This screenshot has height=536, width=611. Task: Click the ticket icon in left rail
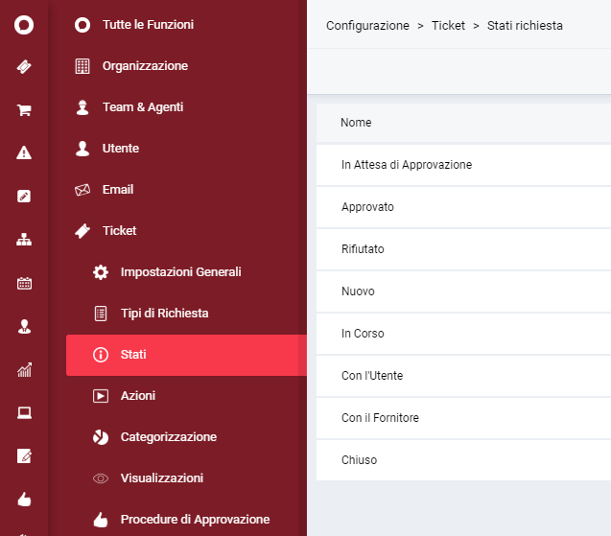(x=24, y=66)
